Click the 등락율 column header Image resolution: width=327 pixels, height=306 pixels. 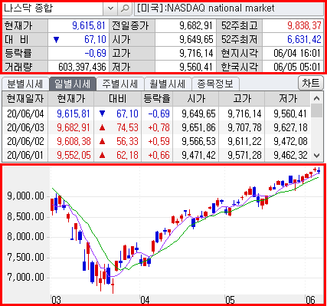tap(157, 99)
